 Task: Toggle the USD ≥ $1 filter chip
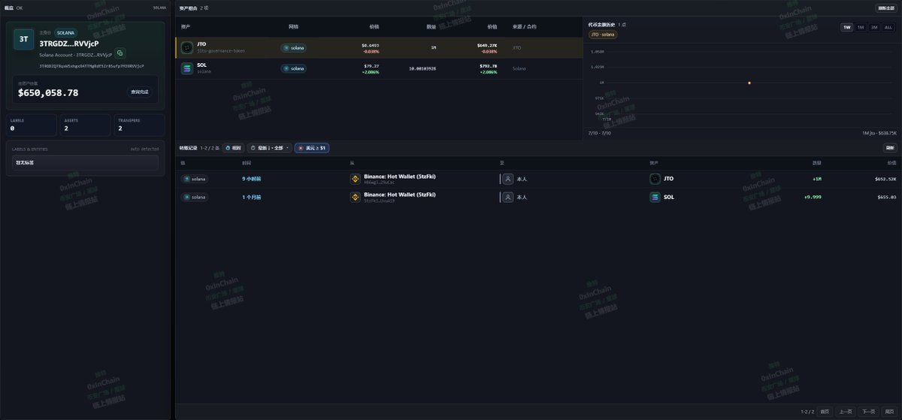coord(312,148)
